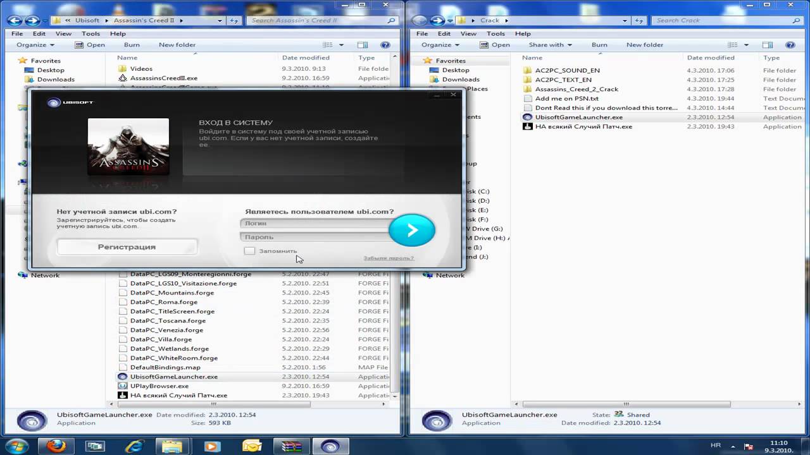Toggle preview pane in Assassin's Creed II window
The height and width of the screenshot is (455, 810).
[x=363, y=45]
